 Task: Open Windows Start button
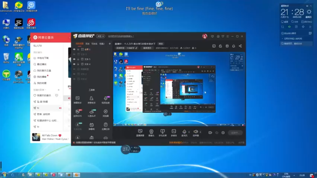[4, 175]
